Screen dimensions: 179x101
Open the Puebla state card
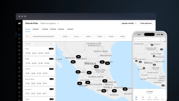coord(39,51)
